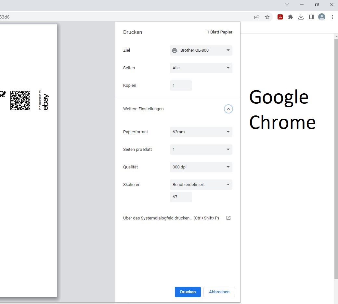Bookmark this page with the star icon

click(x=267, y=17)
